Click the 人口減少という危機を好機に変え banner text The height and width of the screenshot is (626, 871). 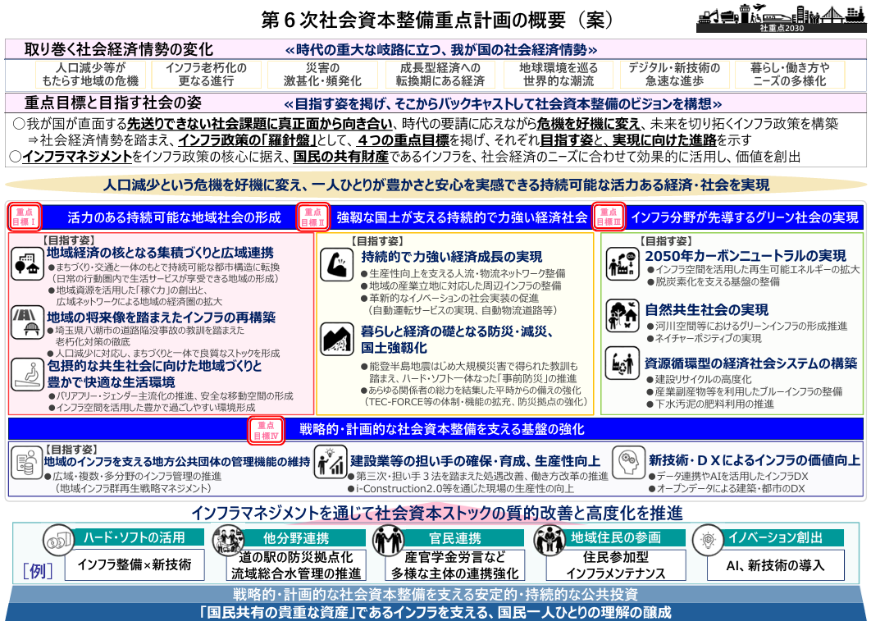436,185
